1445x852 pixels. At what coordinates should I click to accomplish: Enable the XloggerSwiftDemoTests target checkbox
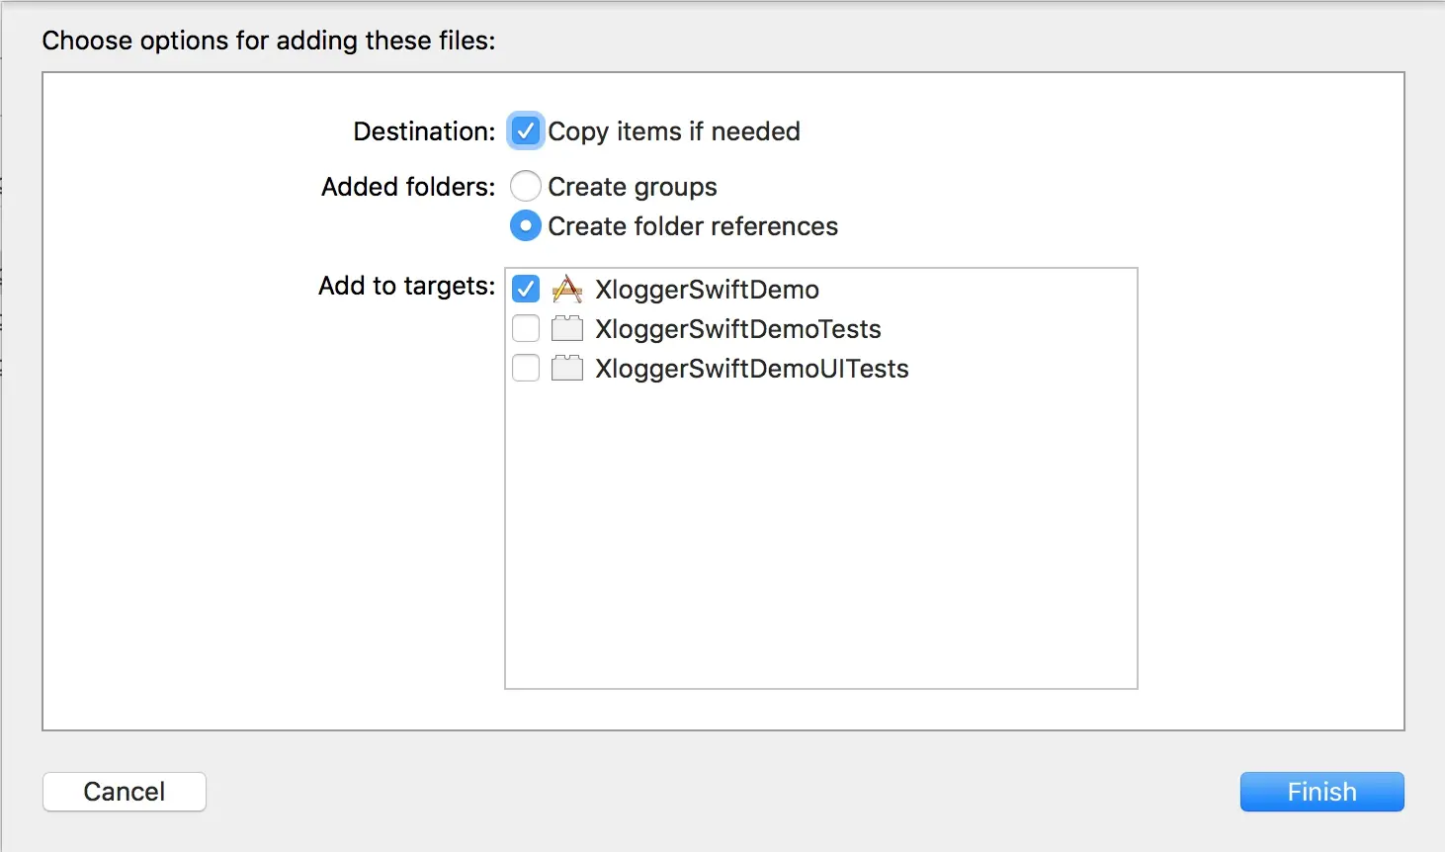click(x=526, y=328)
